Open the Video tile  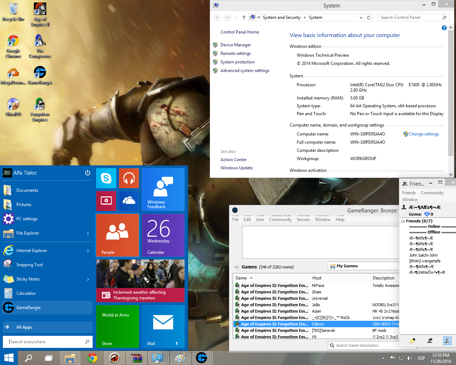pyautogui.click(x=106, y=201)
